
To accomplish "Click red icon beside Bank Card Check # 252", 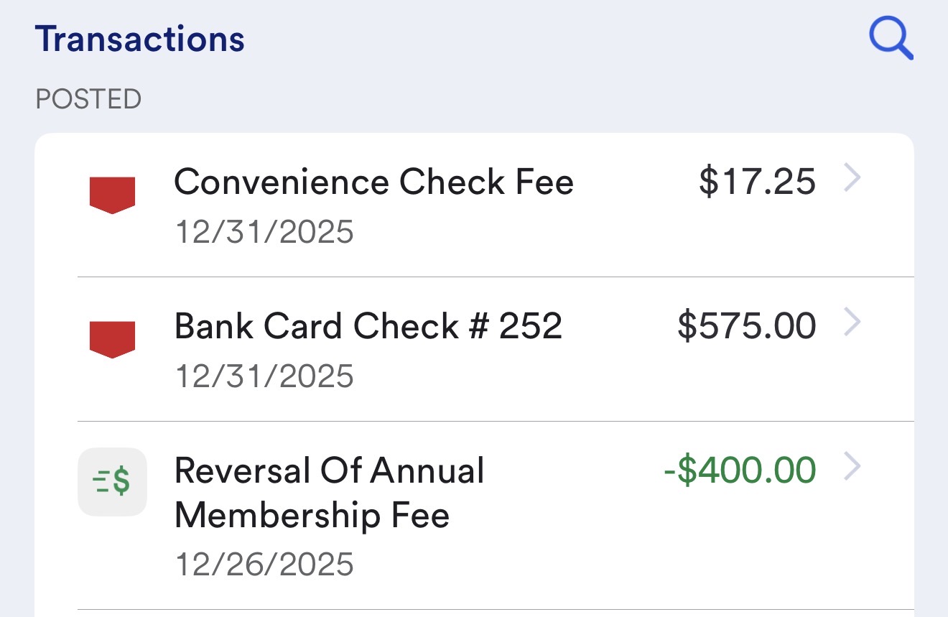I will (x=112, y=339).
